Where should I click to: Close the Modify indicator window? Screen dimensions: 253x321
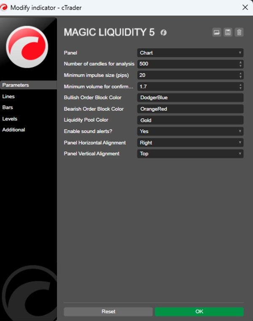click(245, 8)
